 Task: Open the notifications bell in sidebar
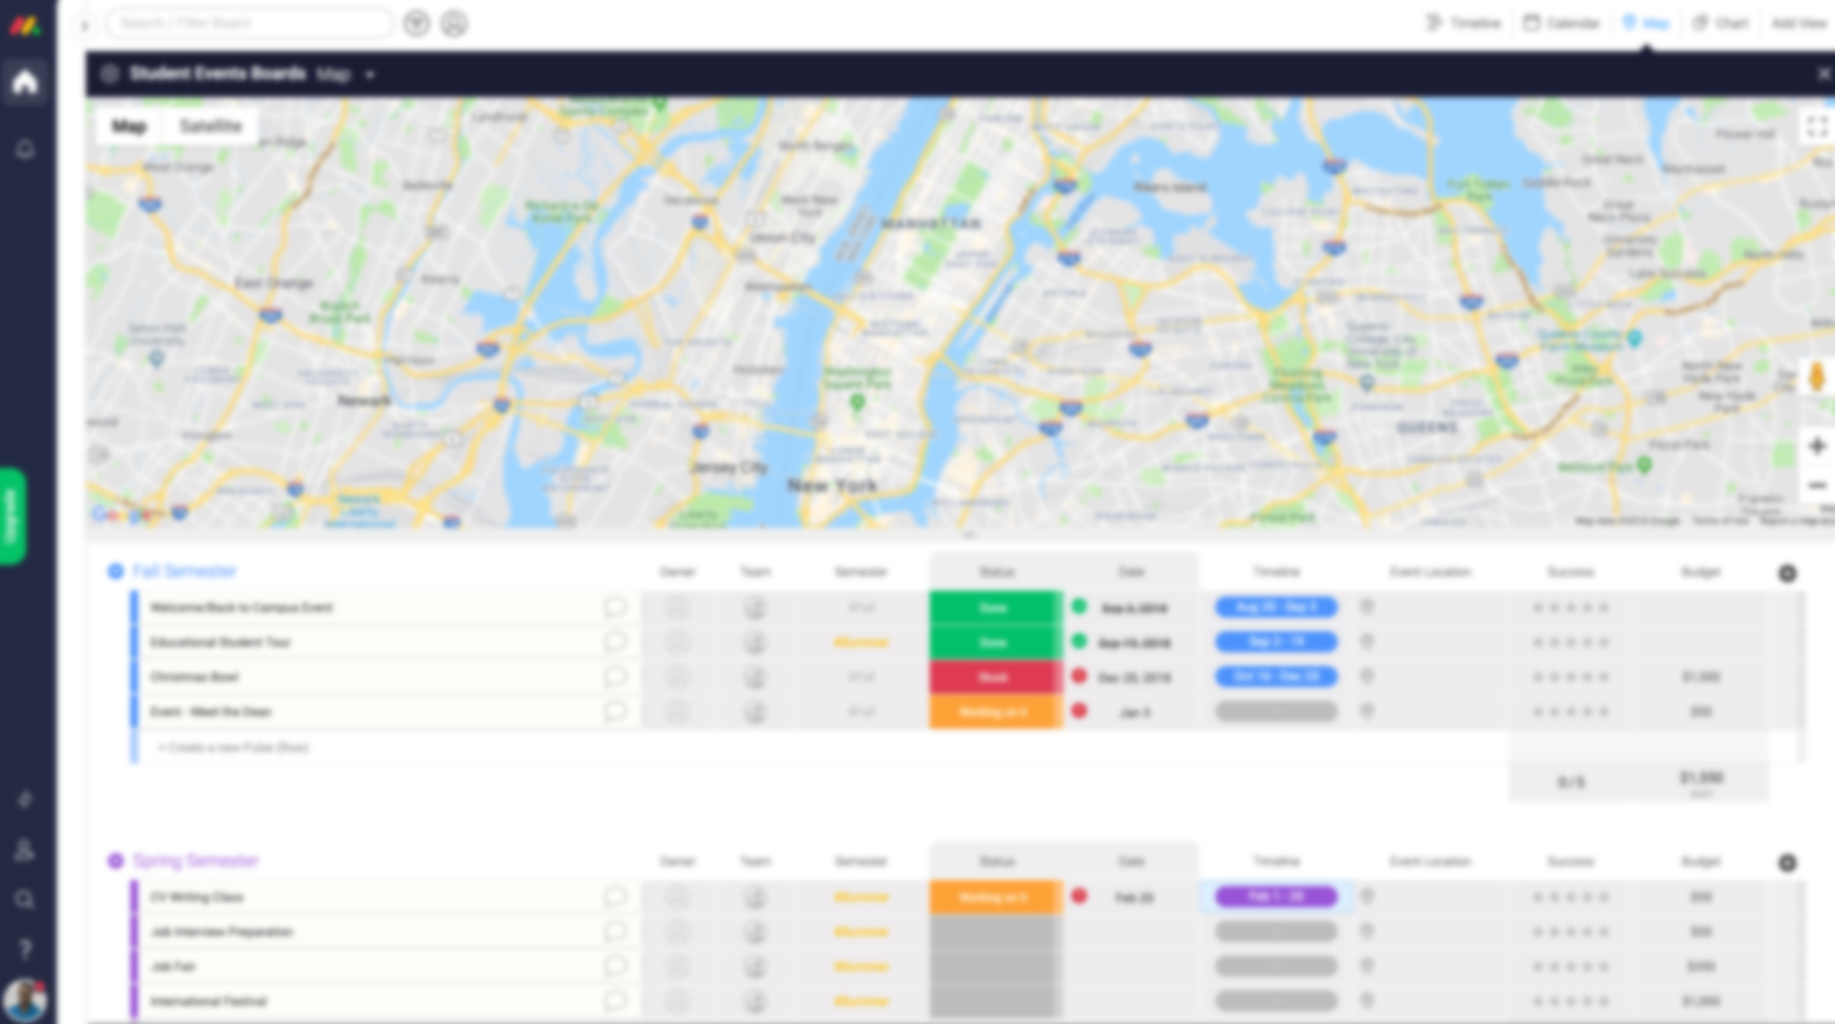coord(25,149)
